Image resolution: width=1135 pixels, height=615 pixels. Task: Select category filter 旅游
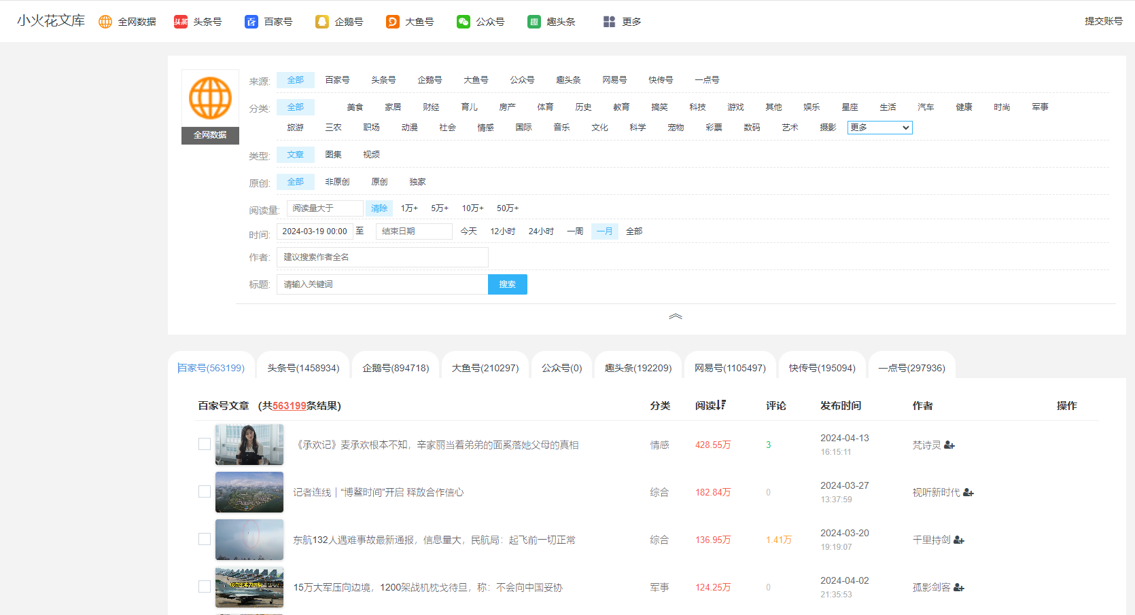[x=295, y=128]
